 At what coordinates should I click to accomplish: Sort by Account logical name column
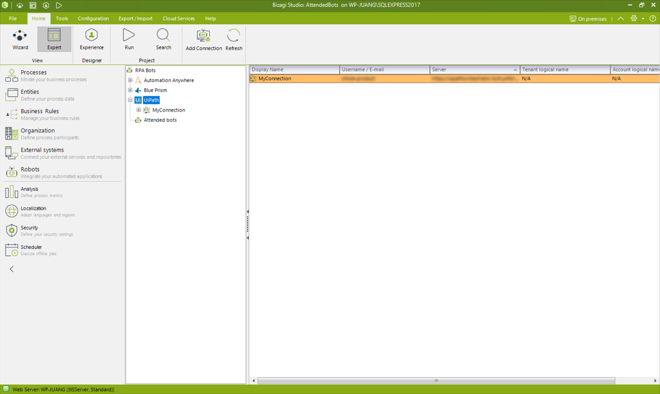[x=635, y=69]
